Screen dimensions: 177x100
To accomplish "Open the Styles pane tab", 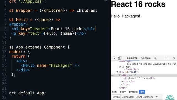I will [116, 97].
